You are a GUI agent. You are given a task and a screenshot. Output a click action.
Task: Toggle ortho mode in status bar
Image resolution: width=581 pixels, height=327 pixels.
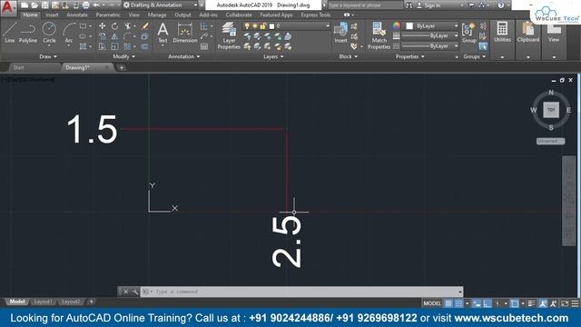(487, 303)
